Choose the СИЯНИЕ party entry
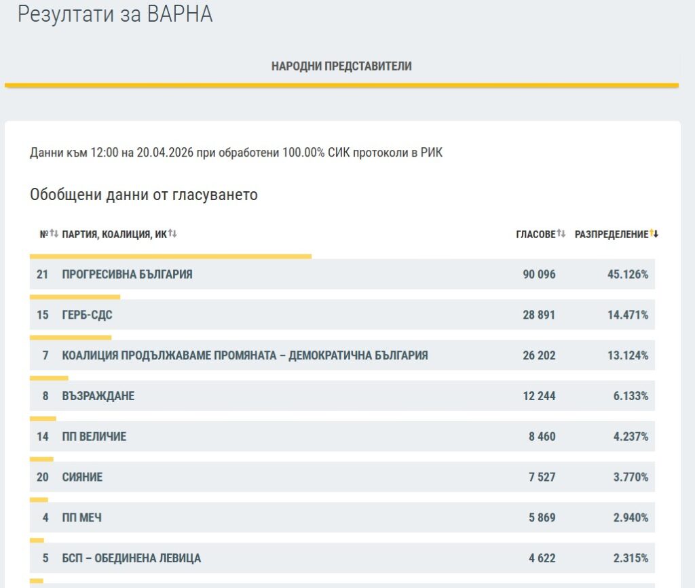The height and width of the screenshot is (588, 695). point(82,477)
